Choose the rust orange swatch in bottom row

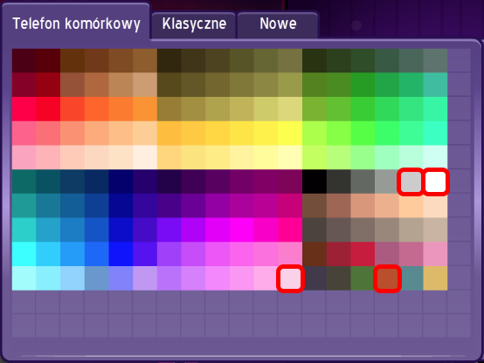click(387, 278)
